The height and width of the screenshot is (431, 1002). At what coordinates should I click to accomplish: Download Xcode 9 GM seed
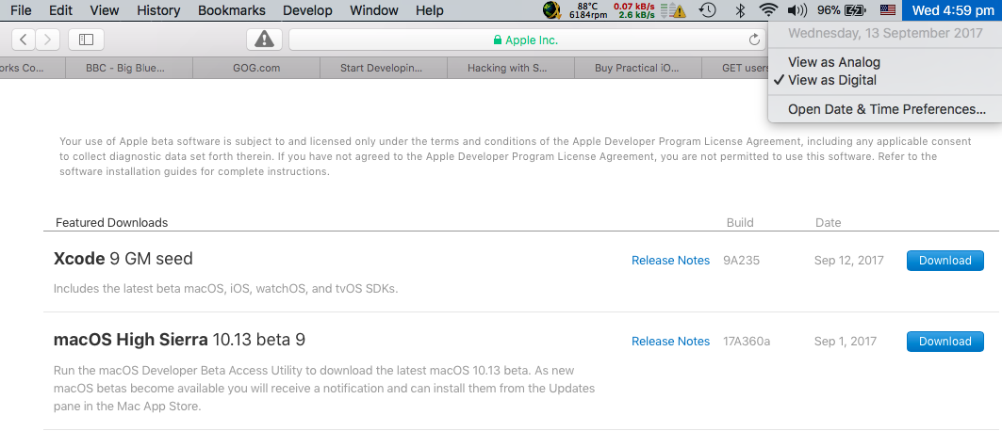coord(945,260)
